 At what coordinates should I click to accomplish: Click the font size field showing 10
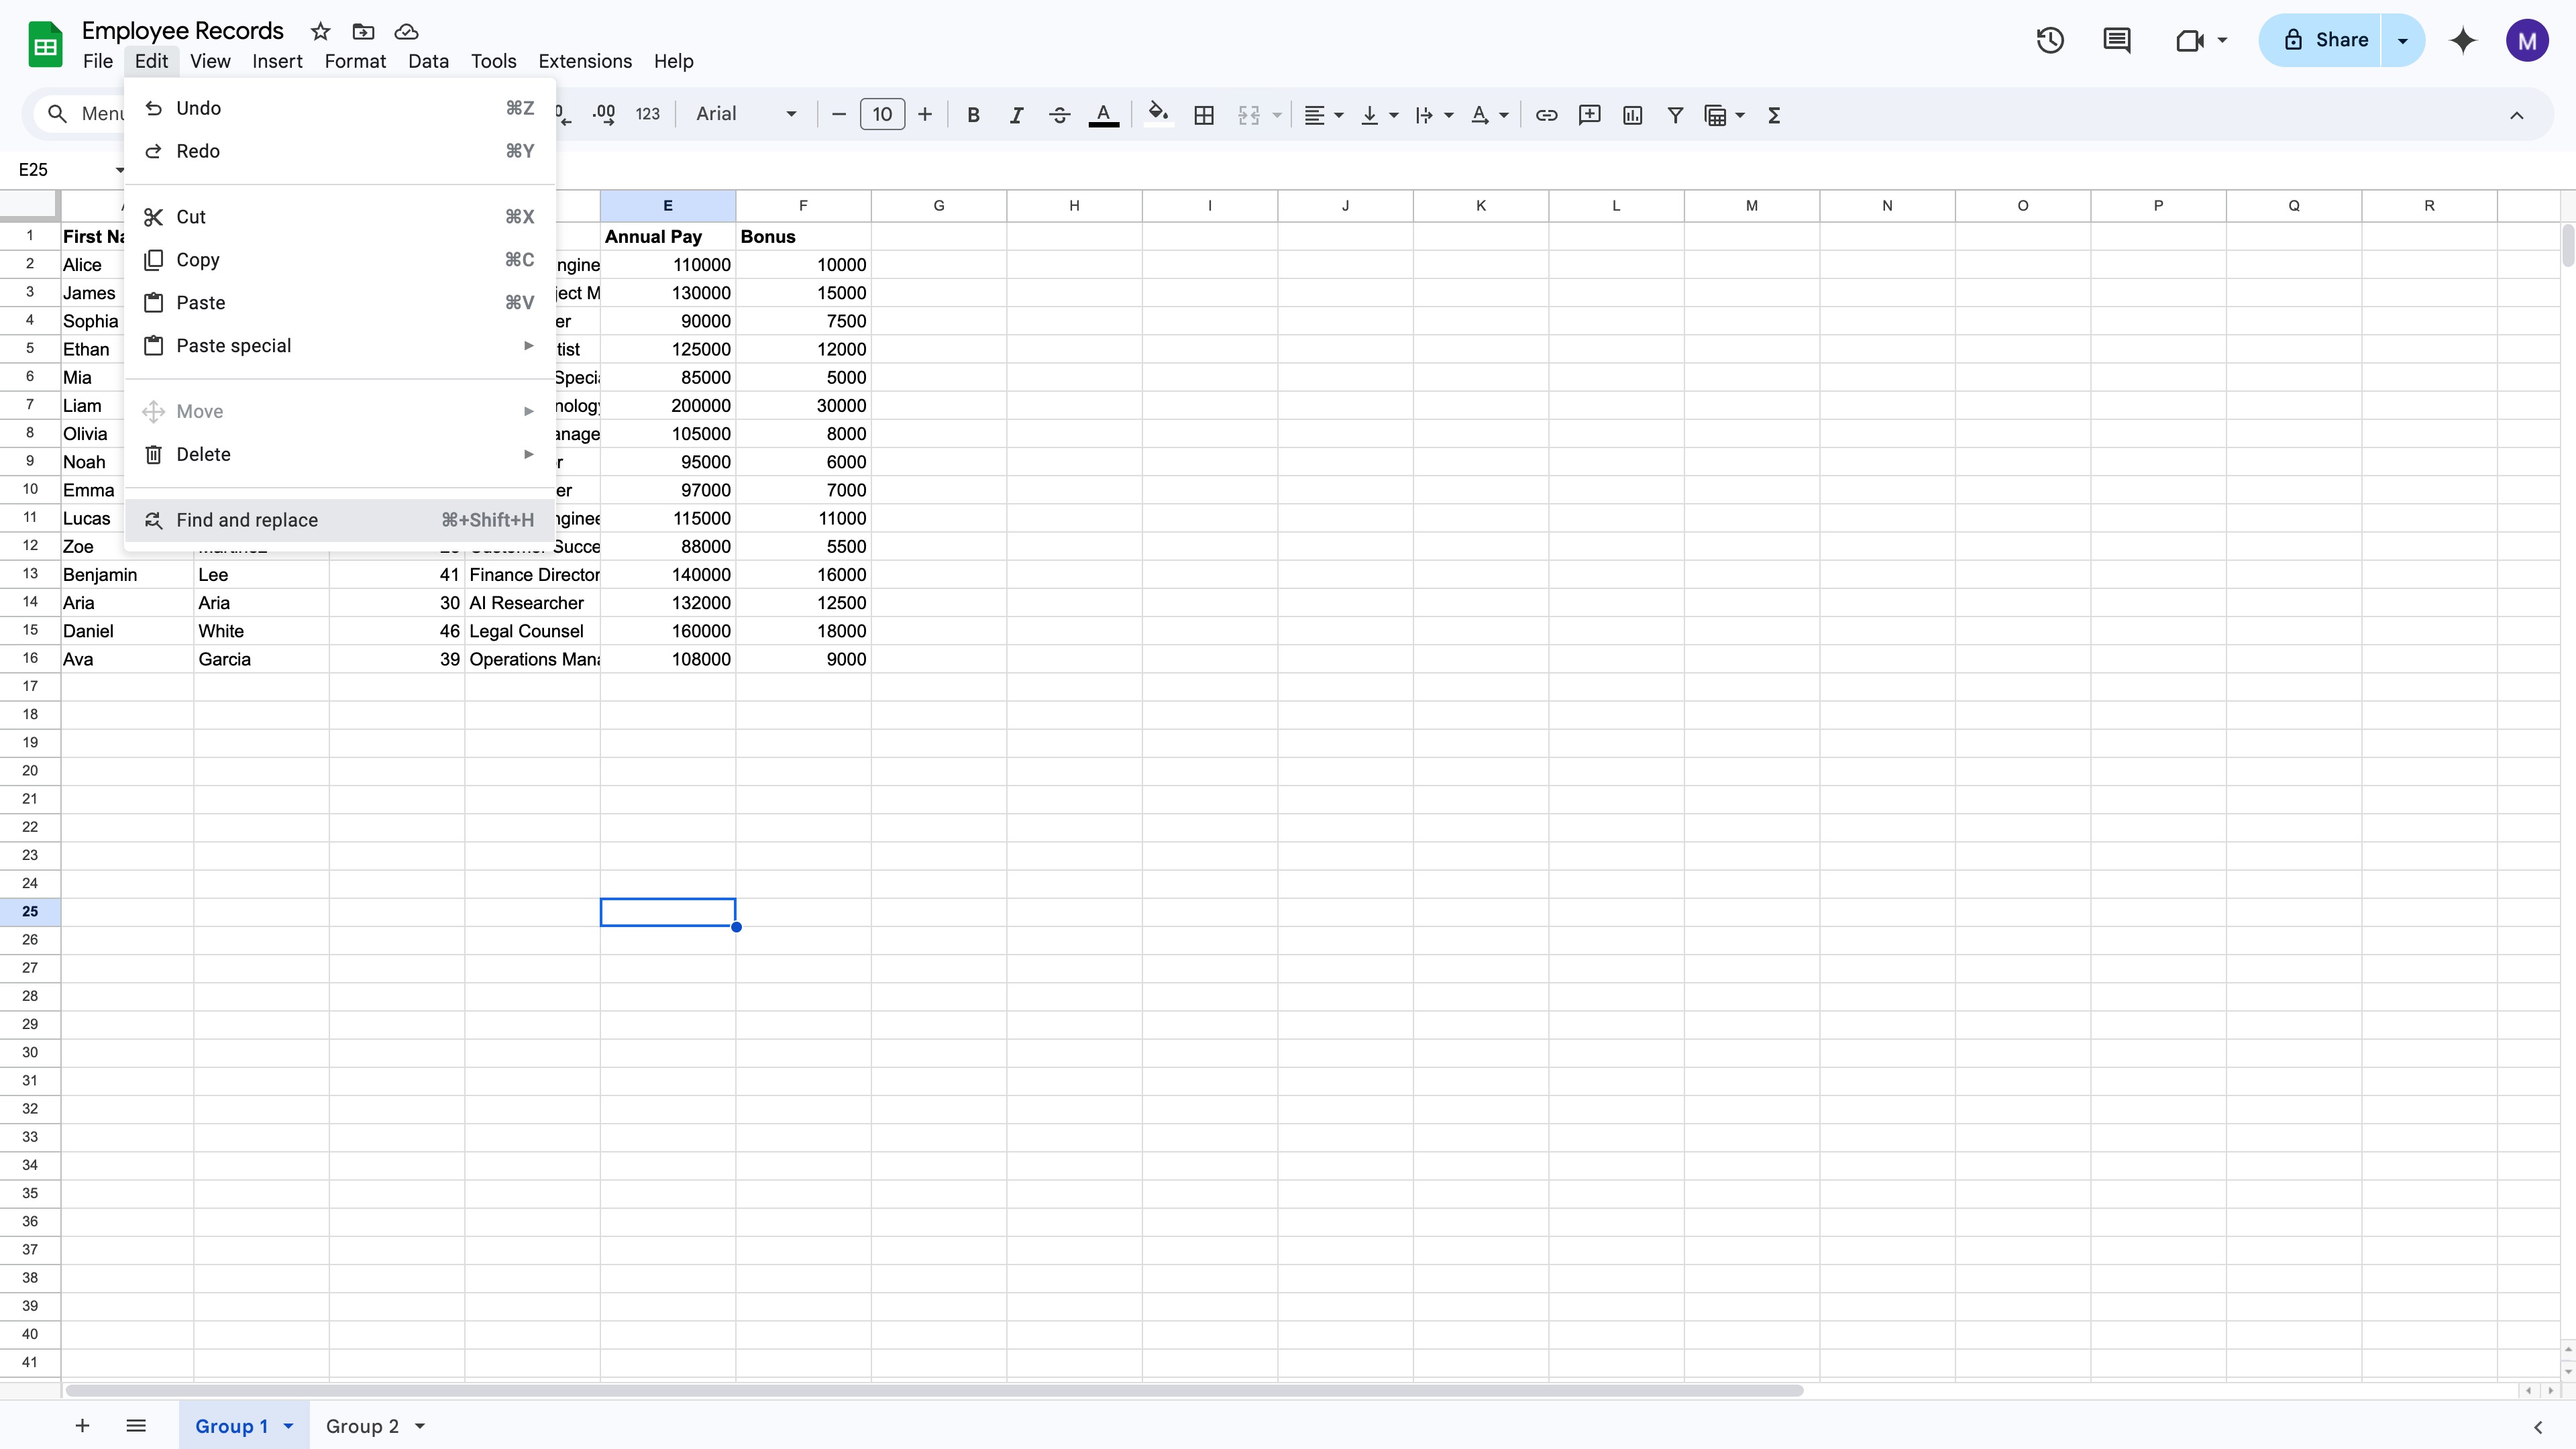(882, 114)
